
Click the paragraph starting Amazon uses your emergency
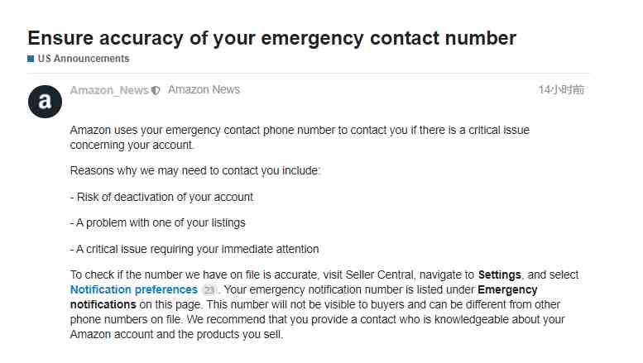coord(300,137)
